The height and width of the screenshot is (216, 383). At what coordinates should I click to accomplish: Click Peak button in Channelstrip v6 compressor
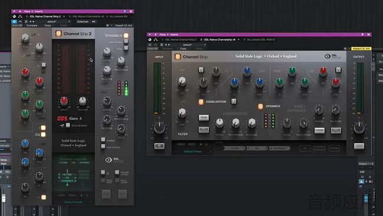click(x=204, y=117)
